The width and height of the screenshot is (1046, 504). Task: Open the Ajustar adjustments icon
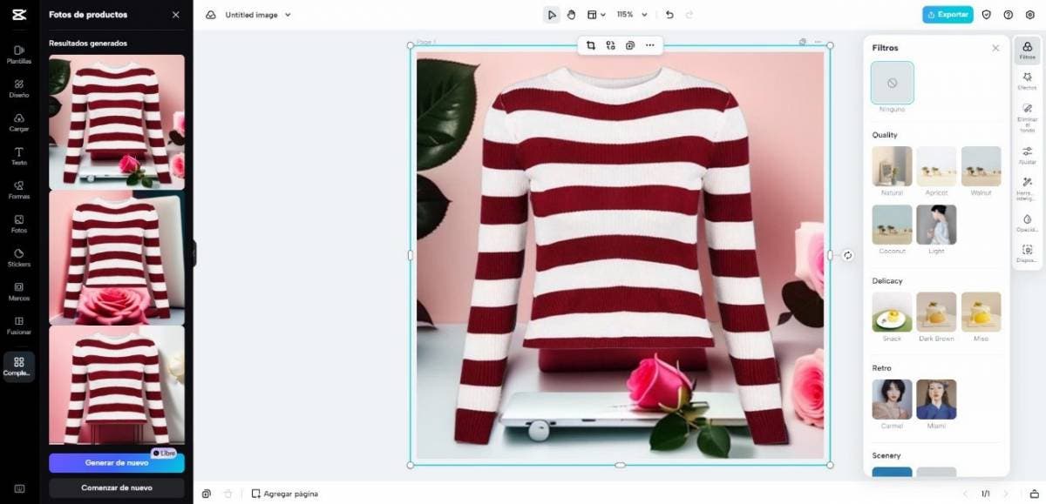1027,155
